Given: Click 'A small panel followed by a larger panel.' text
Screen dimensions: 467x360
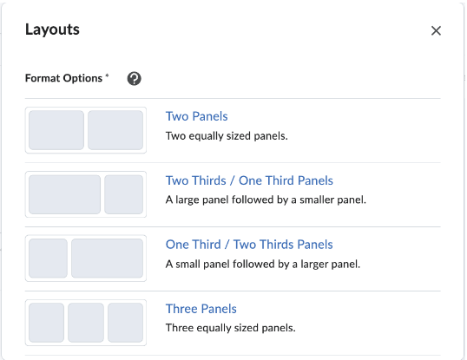Looking at the screenshot, I should pyautogui.click(x=263, y=265).
